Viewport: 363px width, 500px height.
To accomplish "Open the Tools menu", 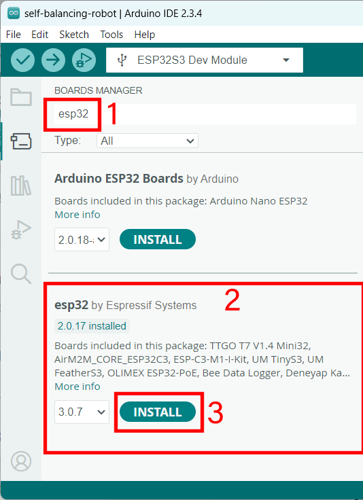I will point(111,35).
